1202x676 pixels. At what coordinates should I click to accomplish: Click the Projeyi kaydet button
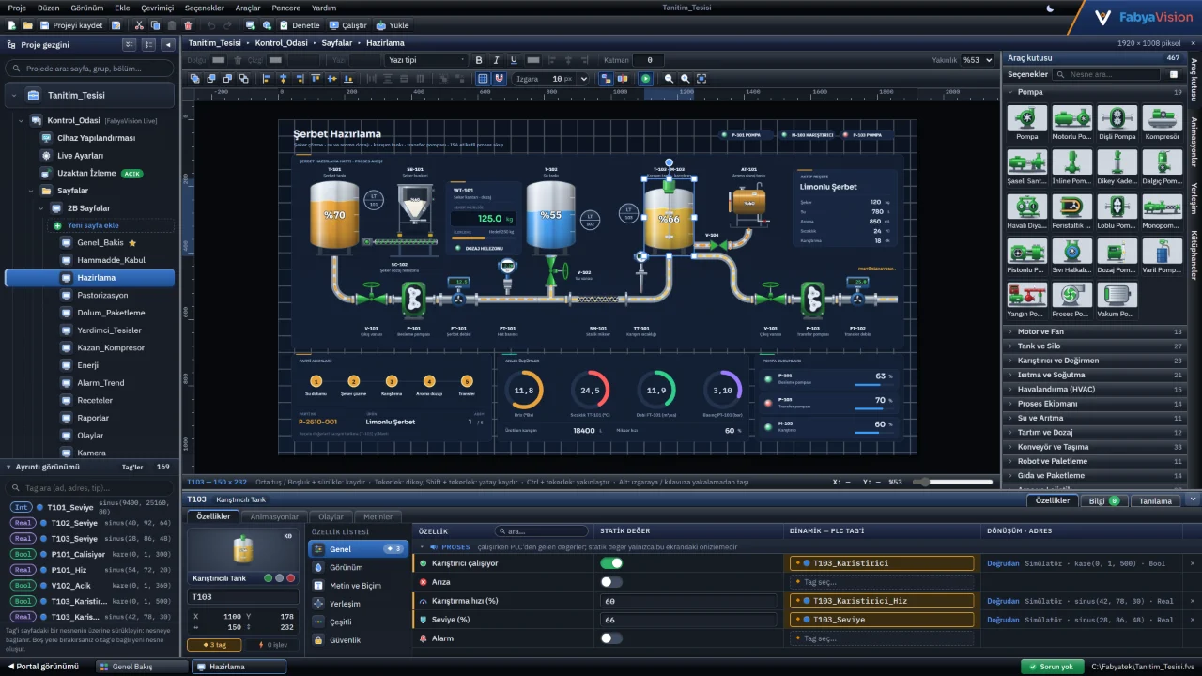click(x=71, y=25)
